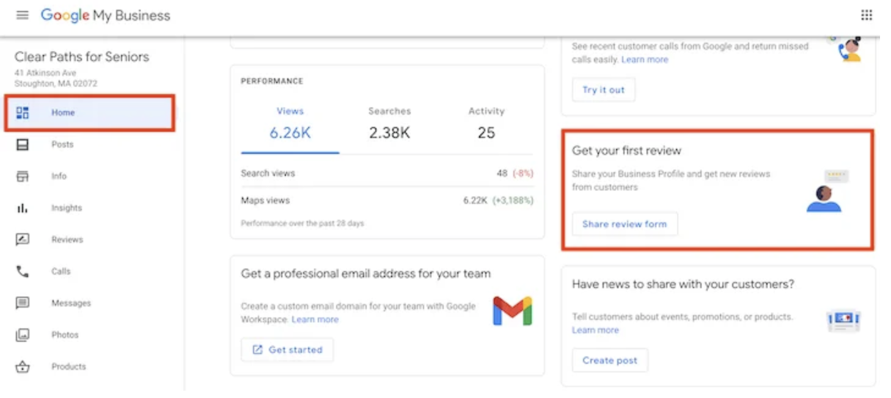891x398 pixels.
Task: Click the Calls phone icon
Action: [x=23, y=272]
